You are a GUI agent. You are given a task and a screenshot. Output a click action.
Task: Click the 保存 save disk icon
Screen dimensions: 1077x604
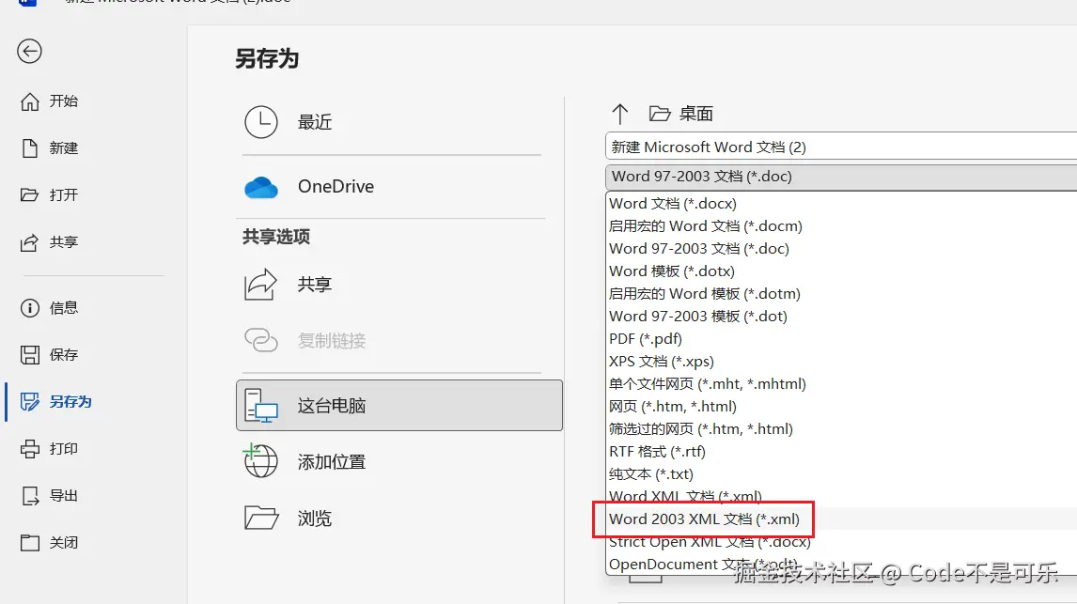(x=29, y=355)
